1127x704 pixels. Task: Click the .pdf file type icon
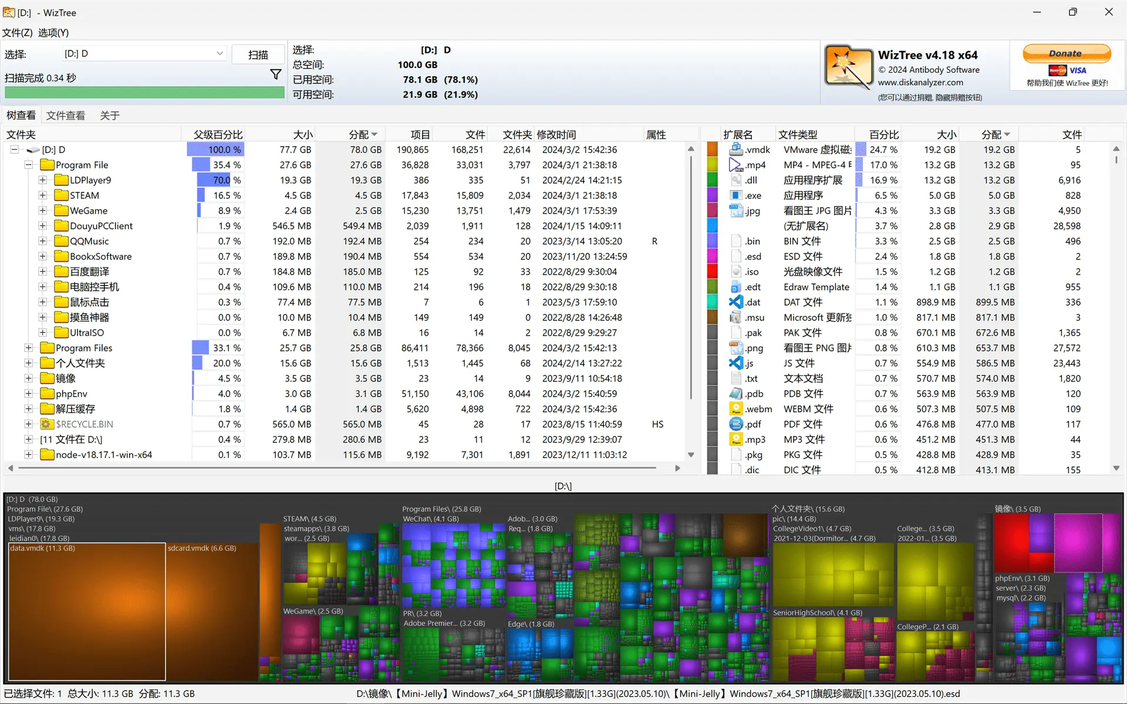coord(735,424)
